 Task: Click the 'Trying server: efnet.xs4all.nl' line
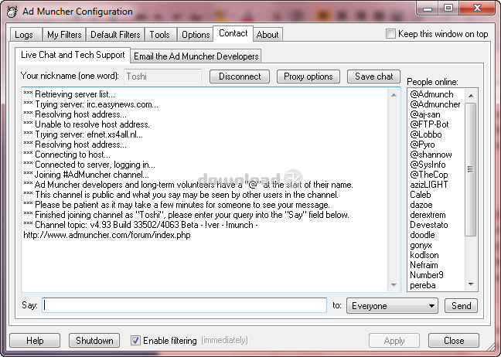(83, 134)
